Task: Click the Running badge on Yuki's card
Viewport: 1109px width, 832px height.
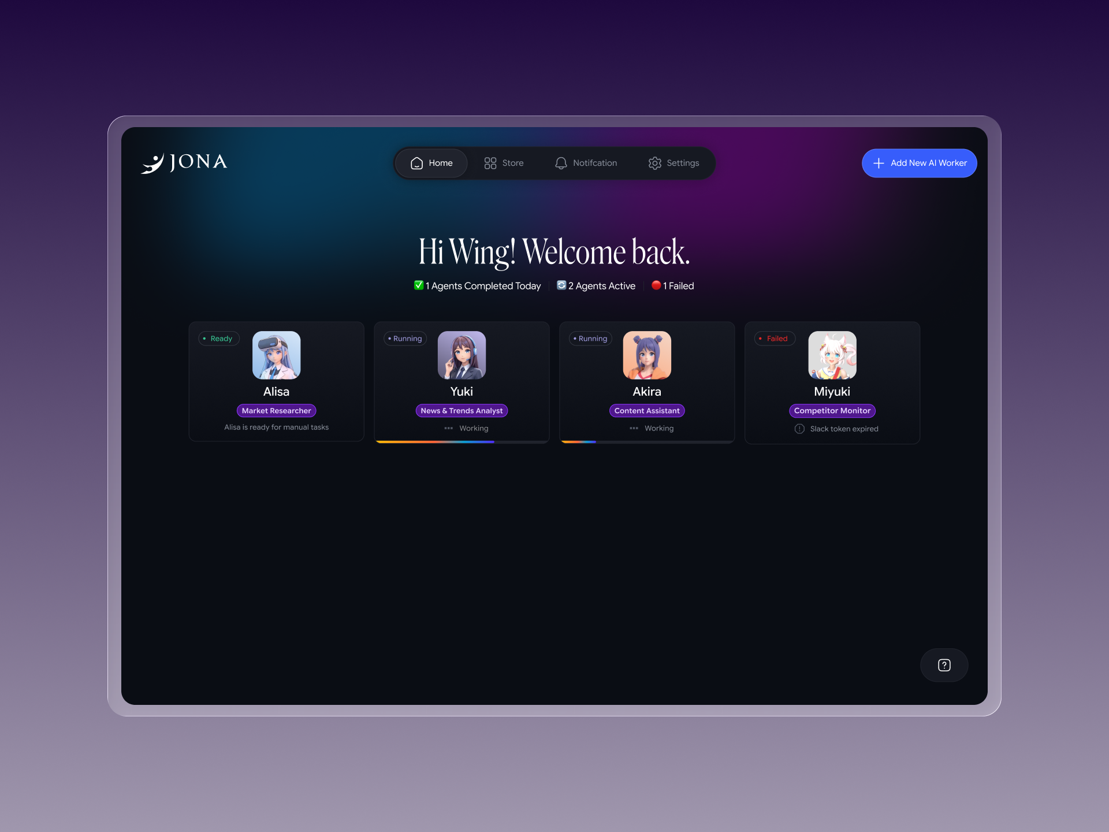Action: click(x=405, y=339)
